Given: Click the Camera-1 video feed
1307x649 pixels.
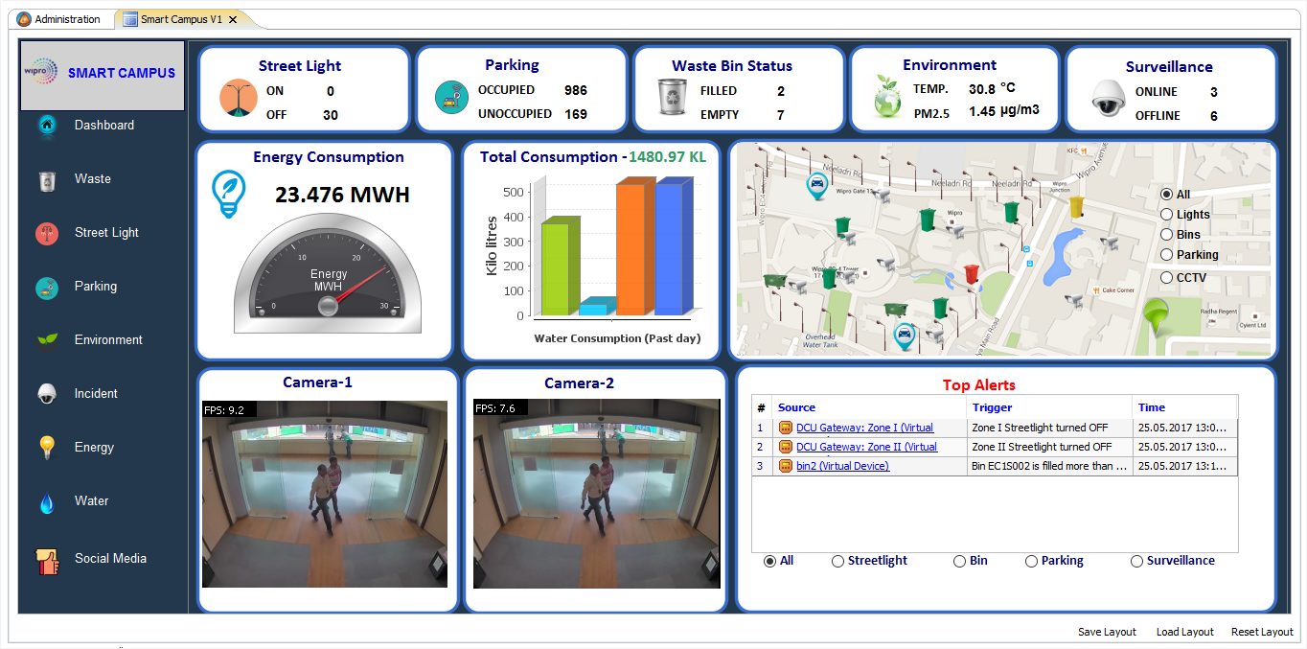Looking at the screenshot, I should point(324,494).
